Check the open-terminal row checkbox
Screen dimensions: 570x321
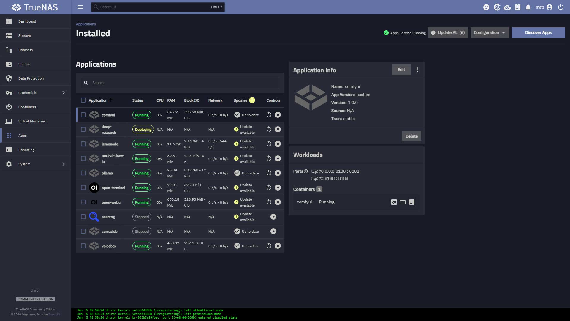click(x=83, y=188)
